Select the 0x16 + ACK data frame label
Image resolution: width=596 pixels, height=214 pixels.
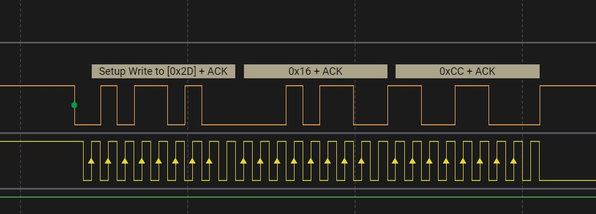coord(315,71)
